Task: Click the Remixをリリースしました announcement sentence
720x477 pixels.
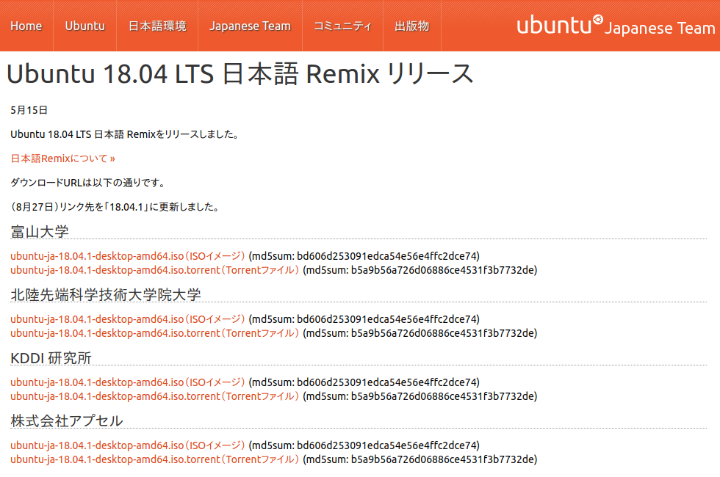Action: 125,134
